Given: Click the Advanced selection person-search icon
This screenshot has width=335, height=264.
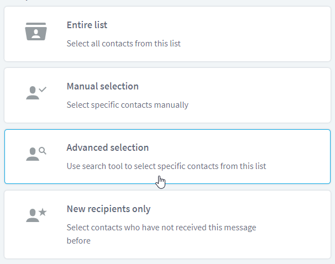Looking at the screenshot, I should coord(36,154).
